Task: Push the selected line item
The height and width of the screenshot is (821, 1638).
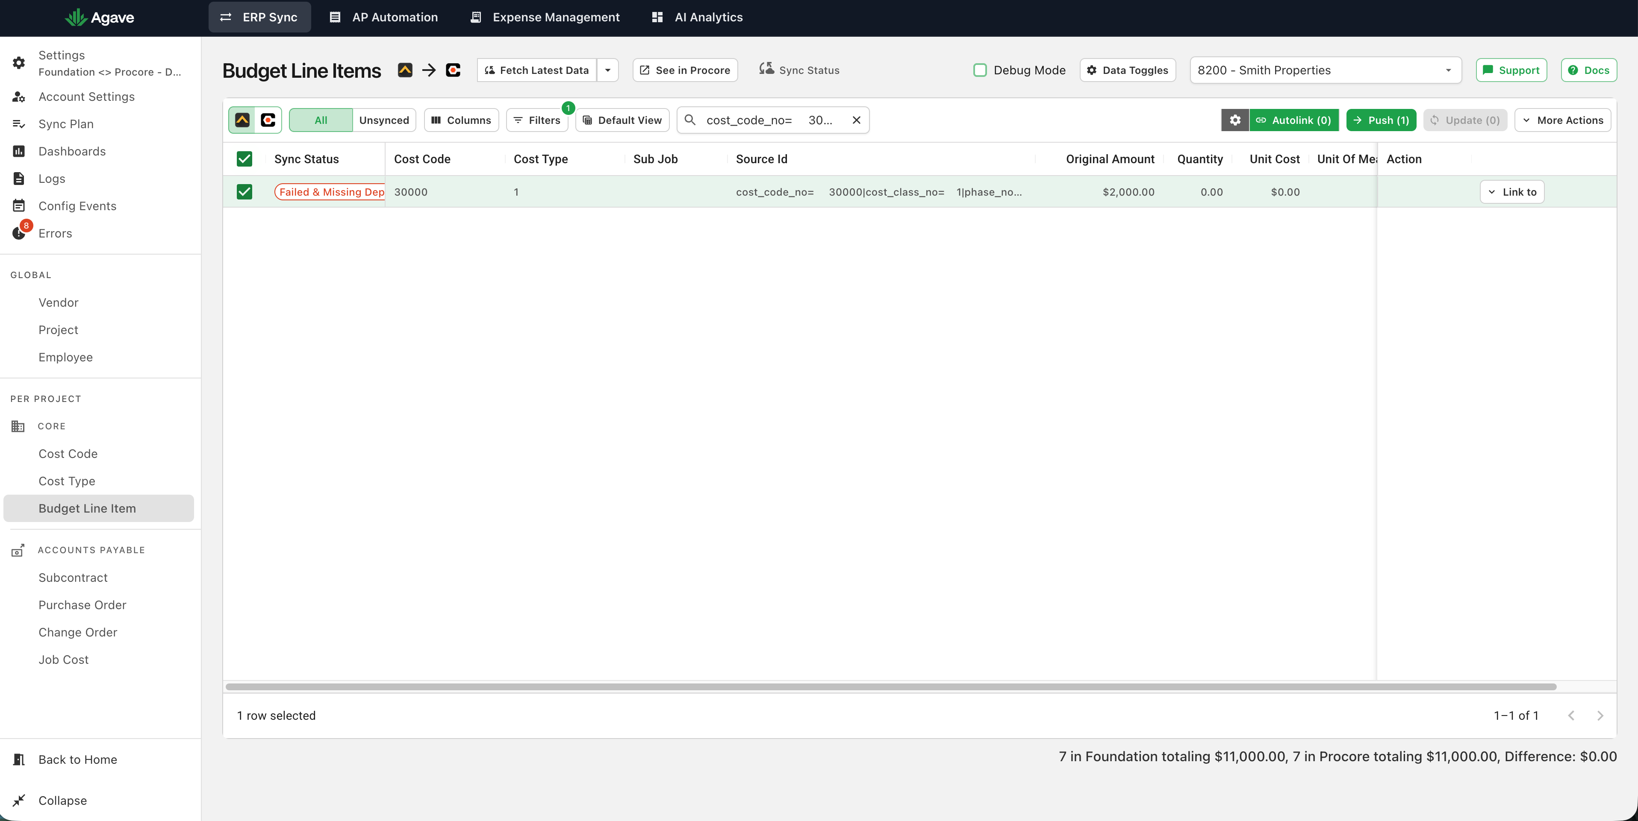Action: click(1381, 120)
